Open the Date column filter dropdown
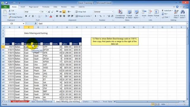Viewport: 190px width, 107px height. [x=13, y=44]
